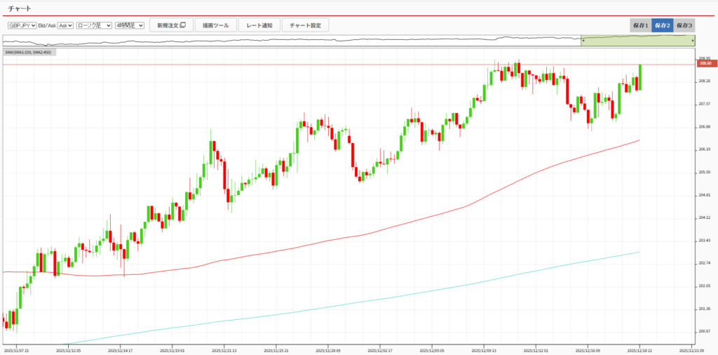The image size is (718, 355).
Task: Click the right arrow handle of navigator range
Action: pyautogui.click(x=694, y=41)
